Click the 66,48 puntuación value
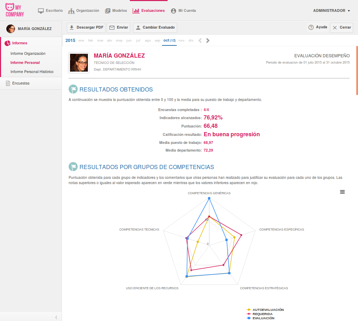Viewport: 358px width, 321px height. (x=211, y=126)
